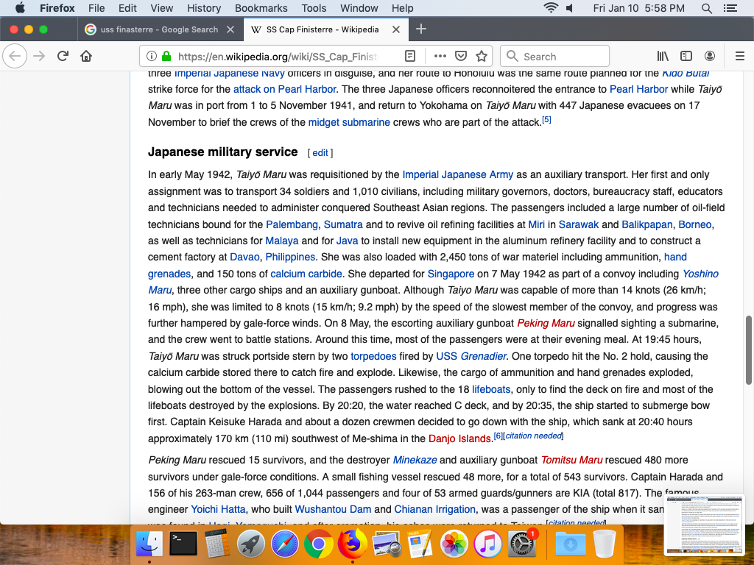Screen dimensions: 754x565
Task: Open the Firefox account icon
Action: tap(710, 57)
